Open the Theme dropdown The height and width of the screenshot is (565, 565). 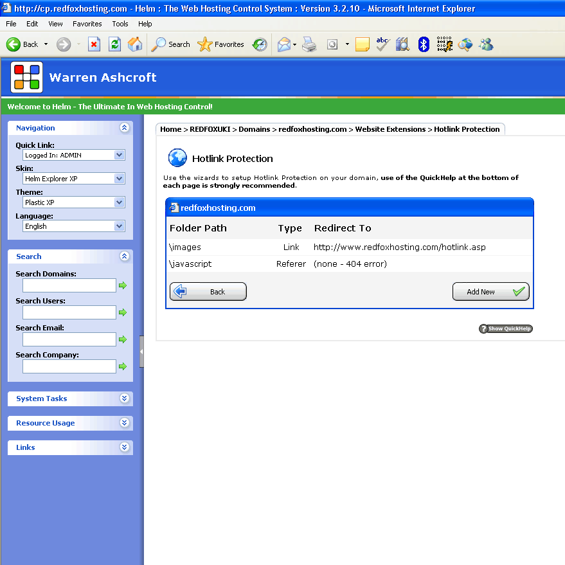pos(74,202)
